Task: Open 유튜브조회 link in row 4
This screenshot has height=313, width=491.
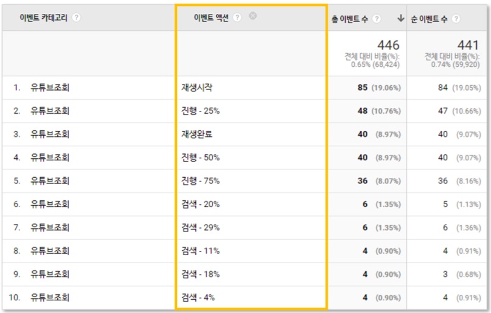Action: [x=50, y=157]
